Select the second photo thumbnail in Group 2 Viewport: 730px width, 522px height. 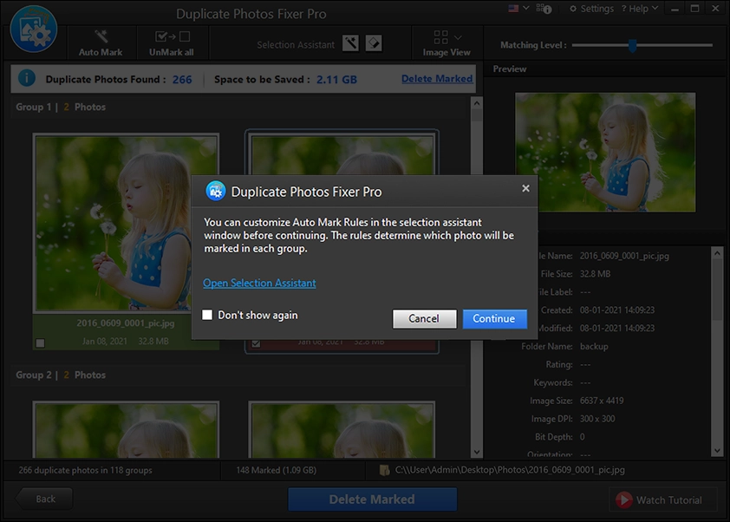tap(342, 430)
